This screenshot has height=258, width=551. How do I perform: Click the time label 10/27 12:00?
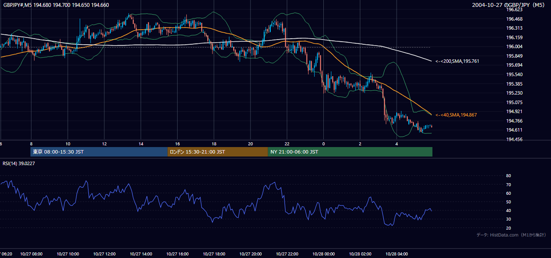click(104, 254)
